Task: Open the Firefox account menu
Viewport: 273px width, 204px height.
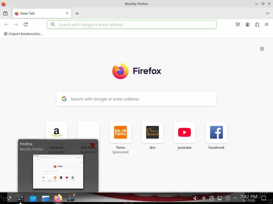Action: [247, 24]
